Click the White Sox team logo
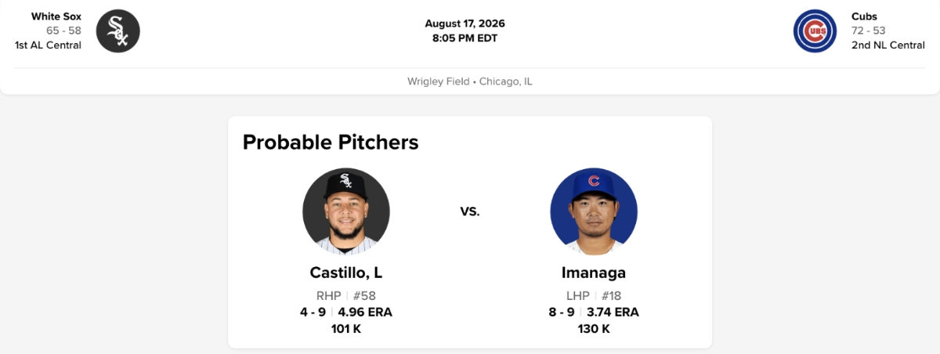This screenshot has height=354, width=940. point(118,31)
